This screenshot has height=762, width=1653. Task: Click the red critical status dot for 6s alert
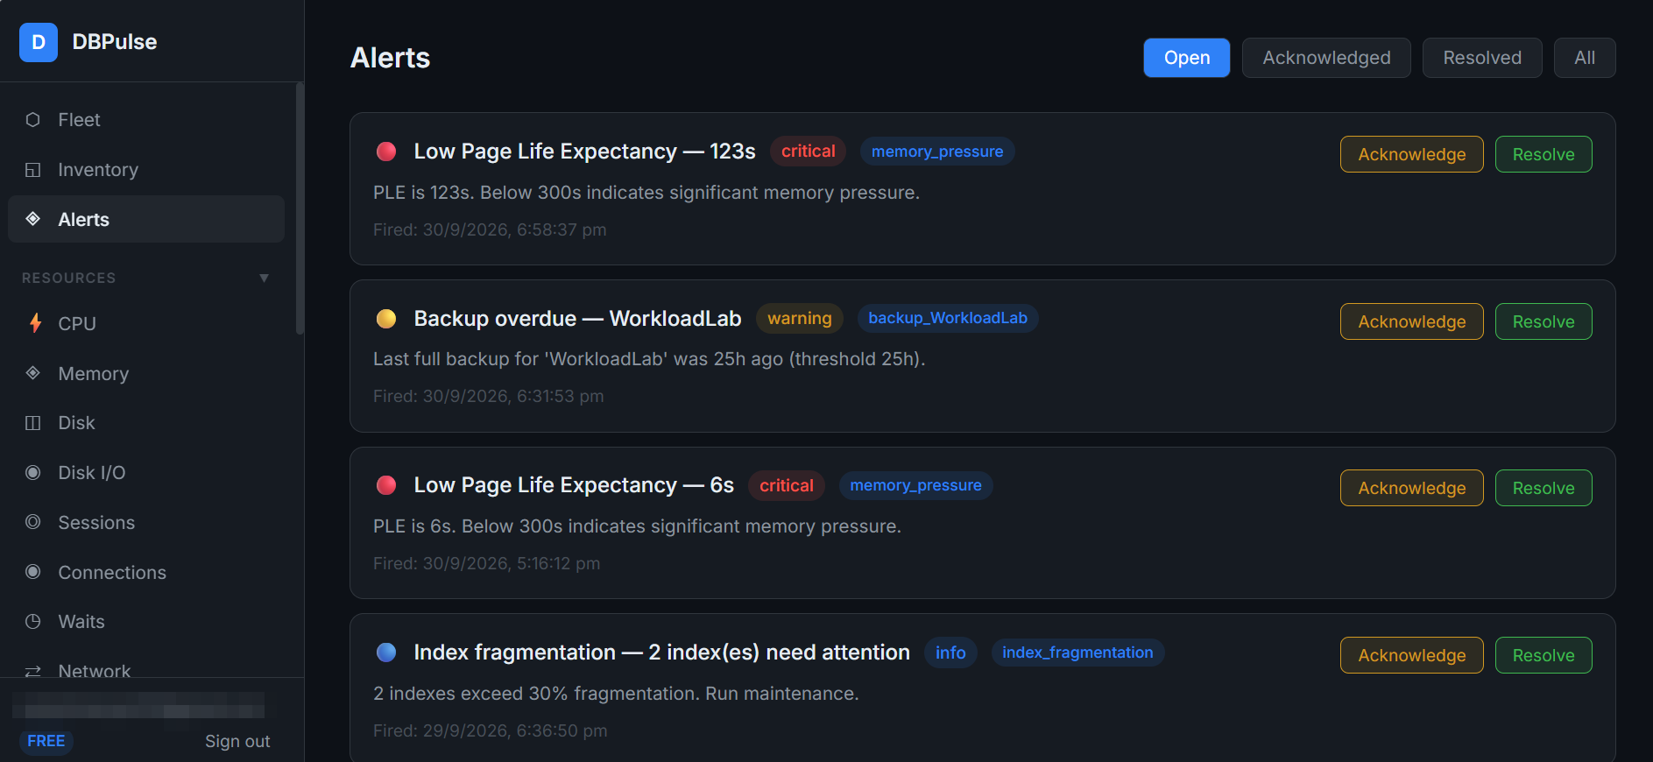coord(386,485)
